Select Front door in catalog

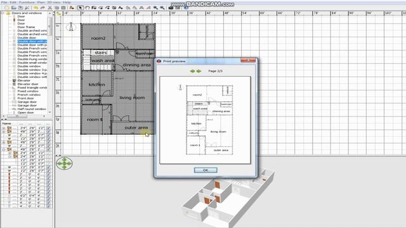25,98
